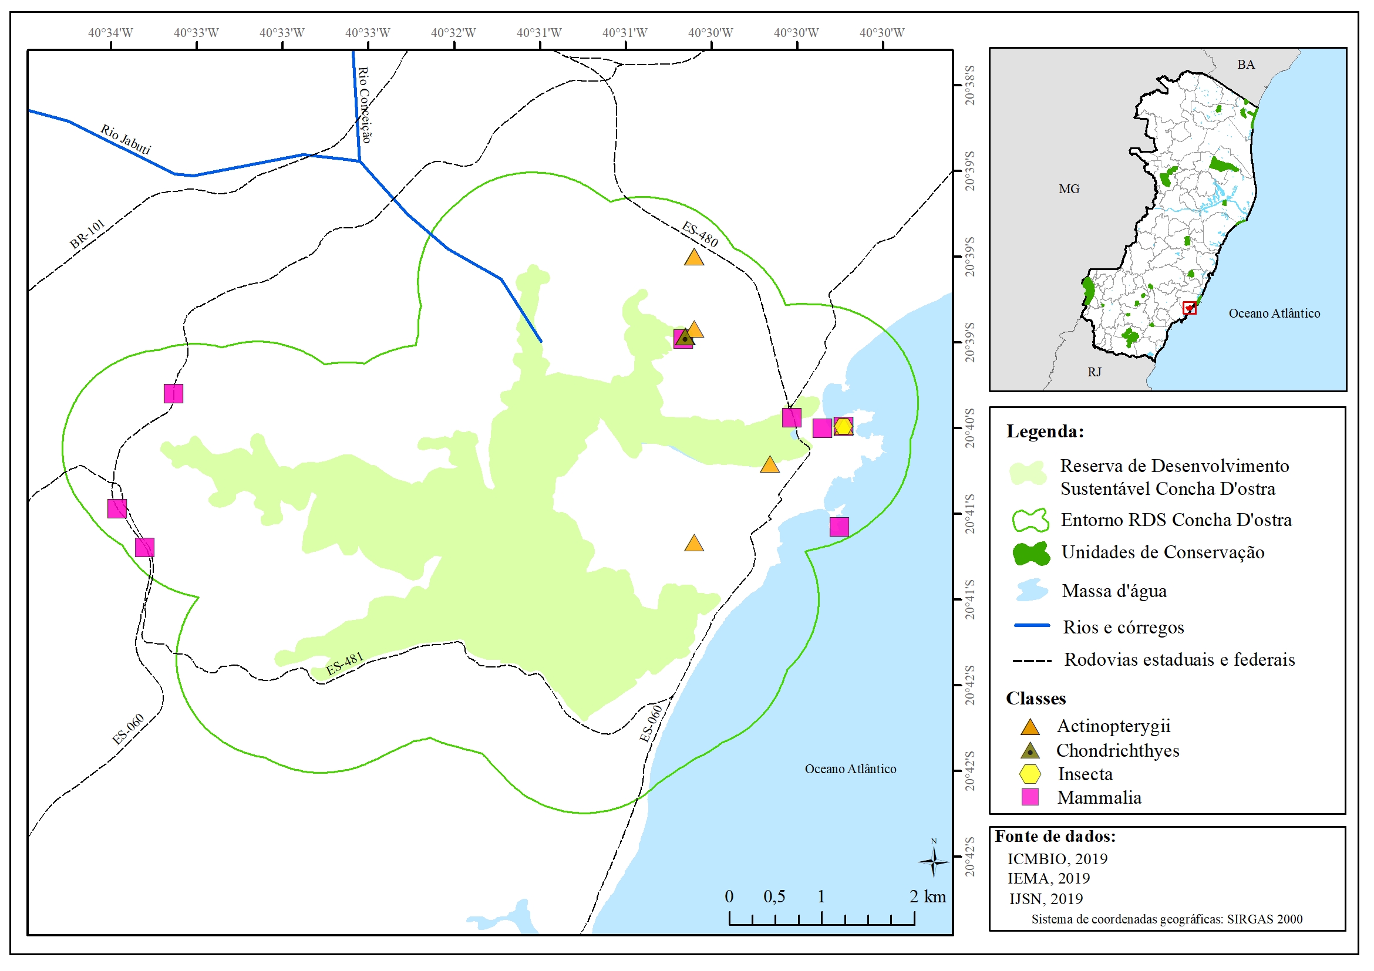Click the Oceano Atlântico label on the main map
1374x971 pixels.
[850, 770]
